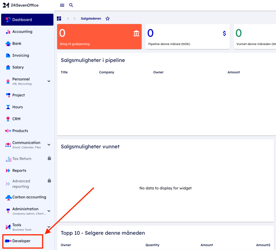This screenshot has width=276, height=250.
Task: Go to next dashboard arrow
Action: (x=74, y=18)
